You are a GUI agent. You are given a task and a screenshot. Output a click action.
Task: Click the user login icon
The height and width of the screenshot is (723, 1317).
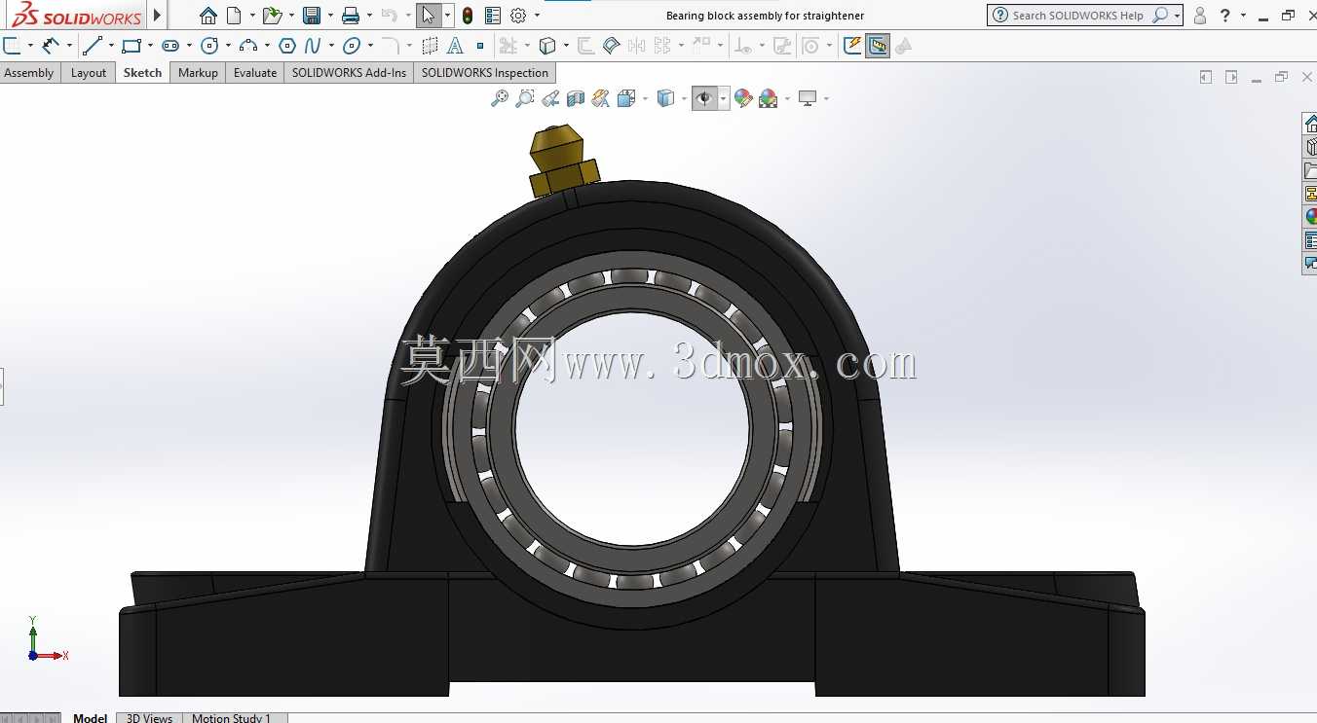[1200, 16]
